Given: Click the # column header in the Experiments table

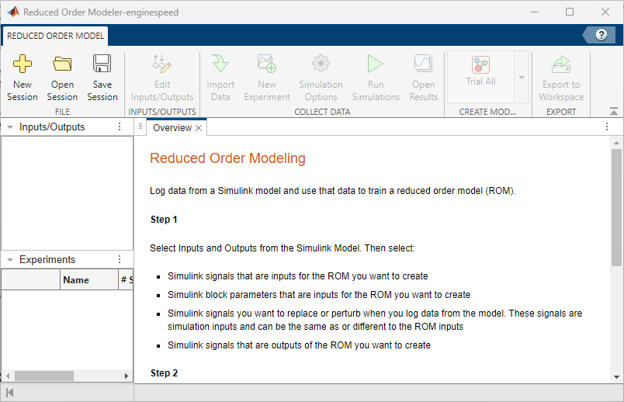Looking at the screenshot, I should 126,280.
